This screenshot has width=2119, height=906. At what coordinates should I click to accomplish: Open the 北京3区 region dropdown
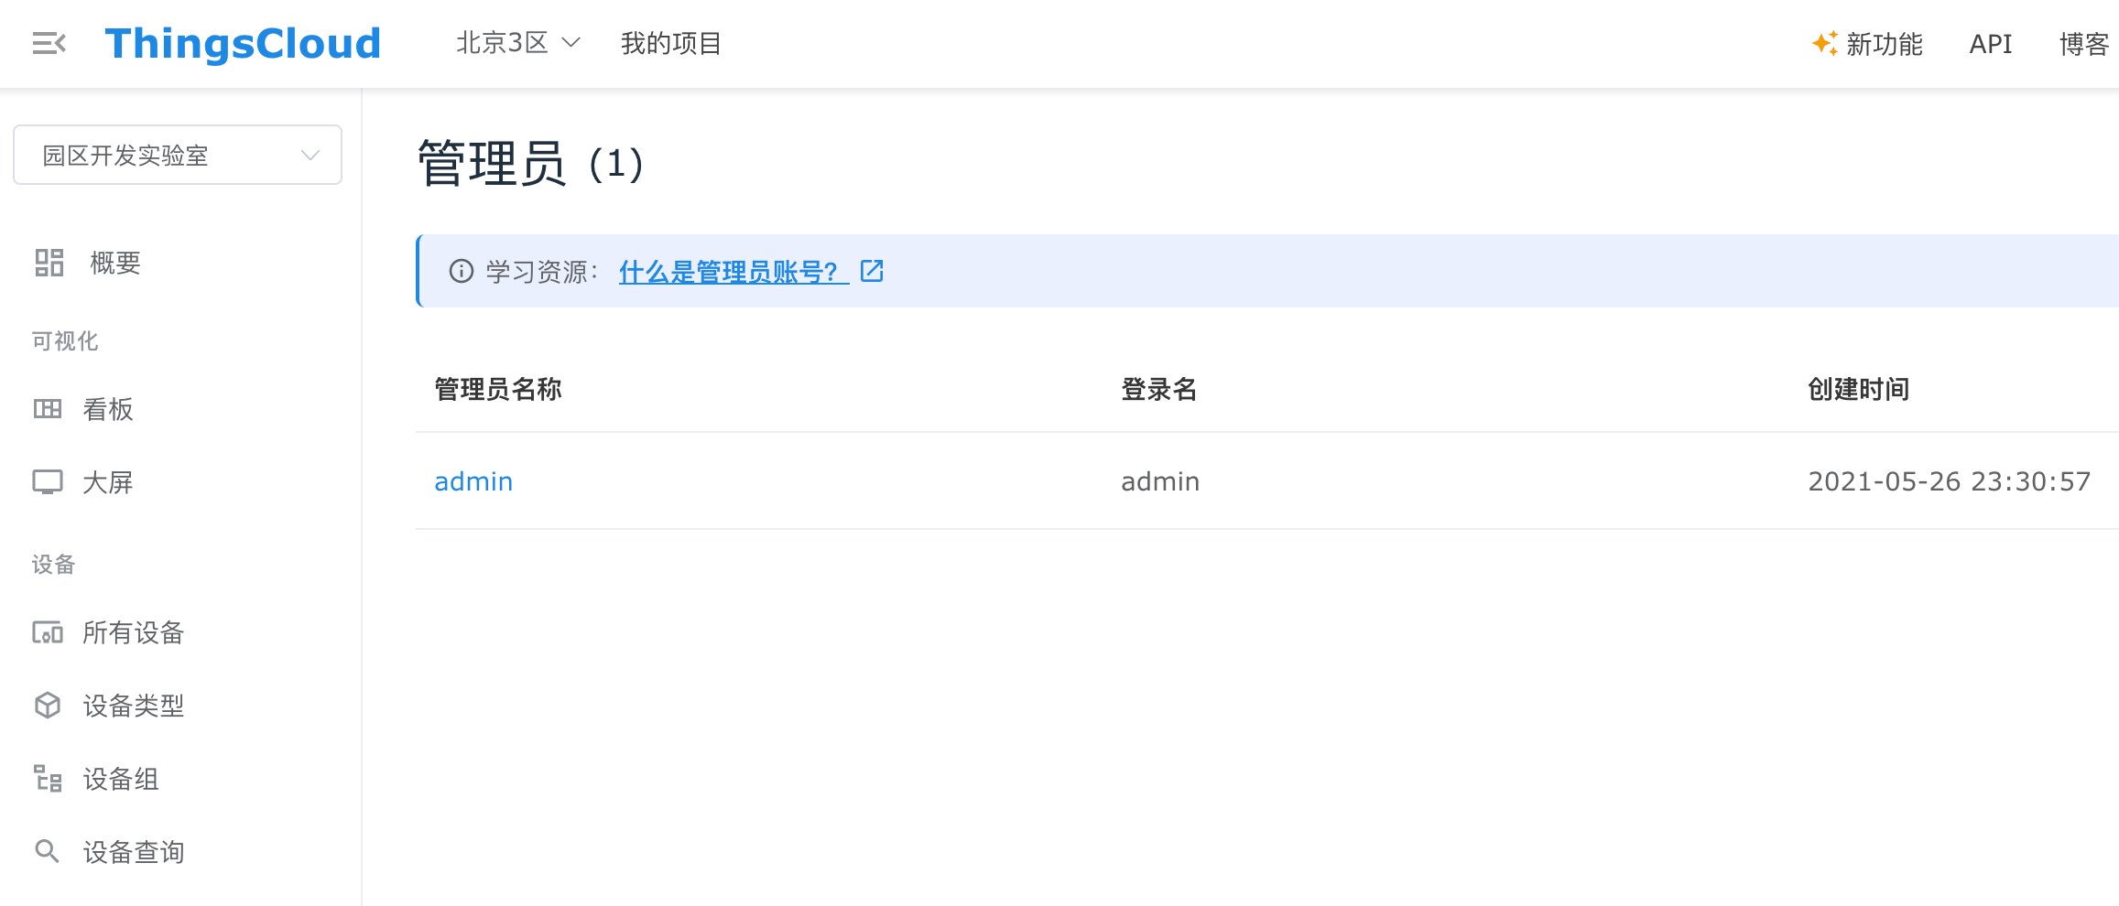click(518, 43)
